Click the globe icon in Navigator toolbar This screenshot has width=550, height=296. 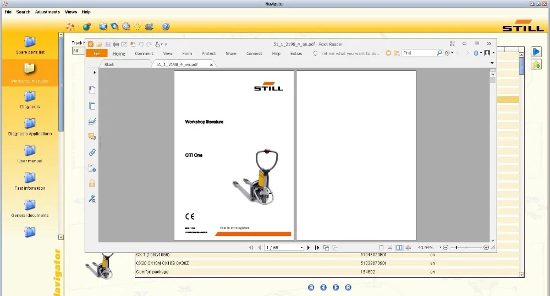[x=87, y=26]
